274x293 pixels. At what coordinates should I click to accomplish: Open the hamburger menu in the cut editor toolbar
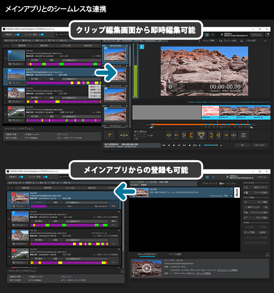tap(243, 135)
